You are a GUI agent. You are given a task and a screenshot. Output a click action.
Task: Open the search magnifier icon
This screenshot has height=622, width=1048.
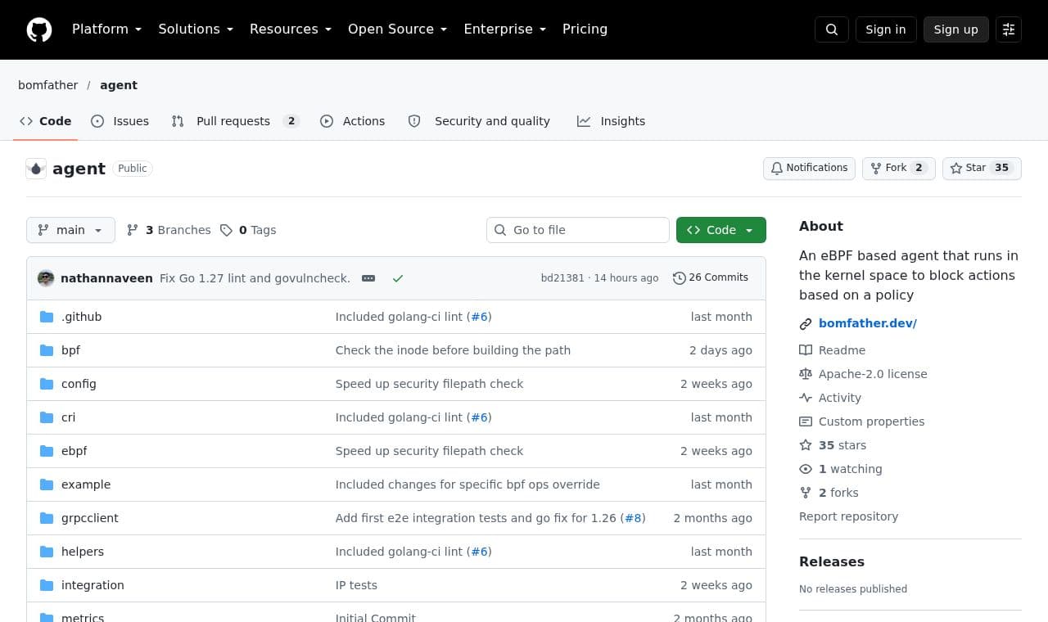[832, 29]
